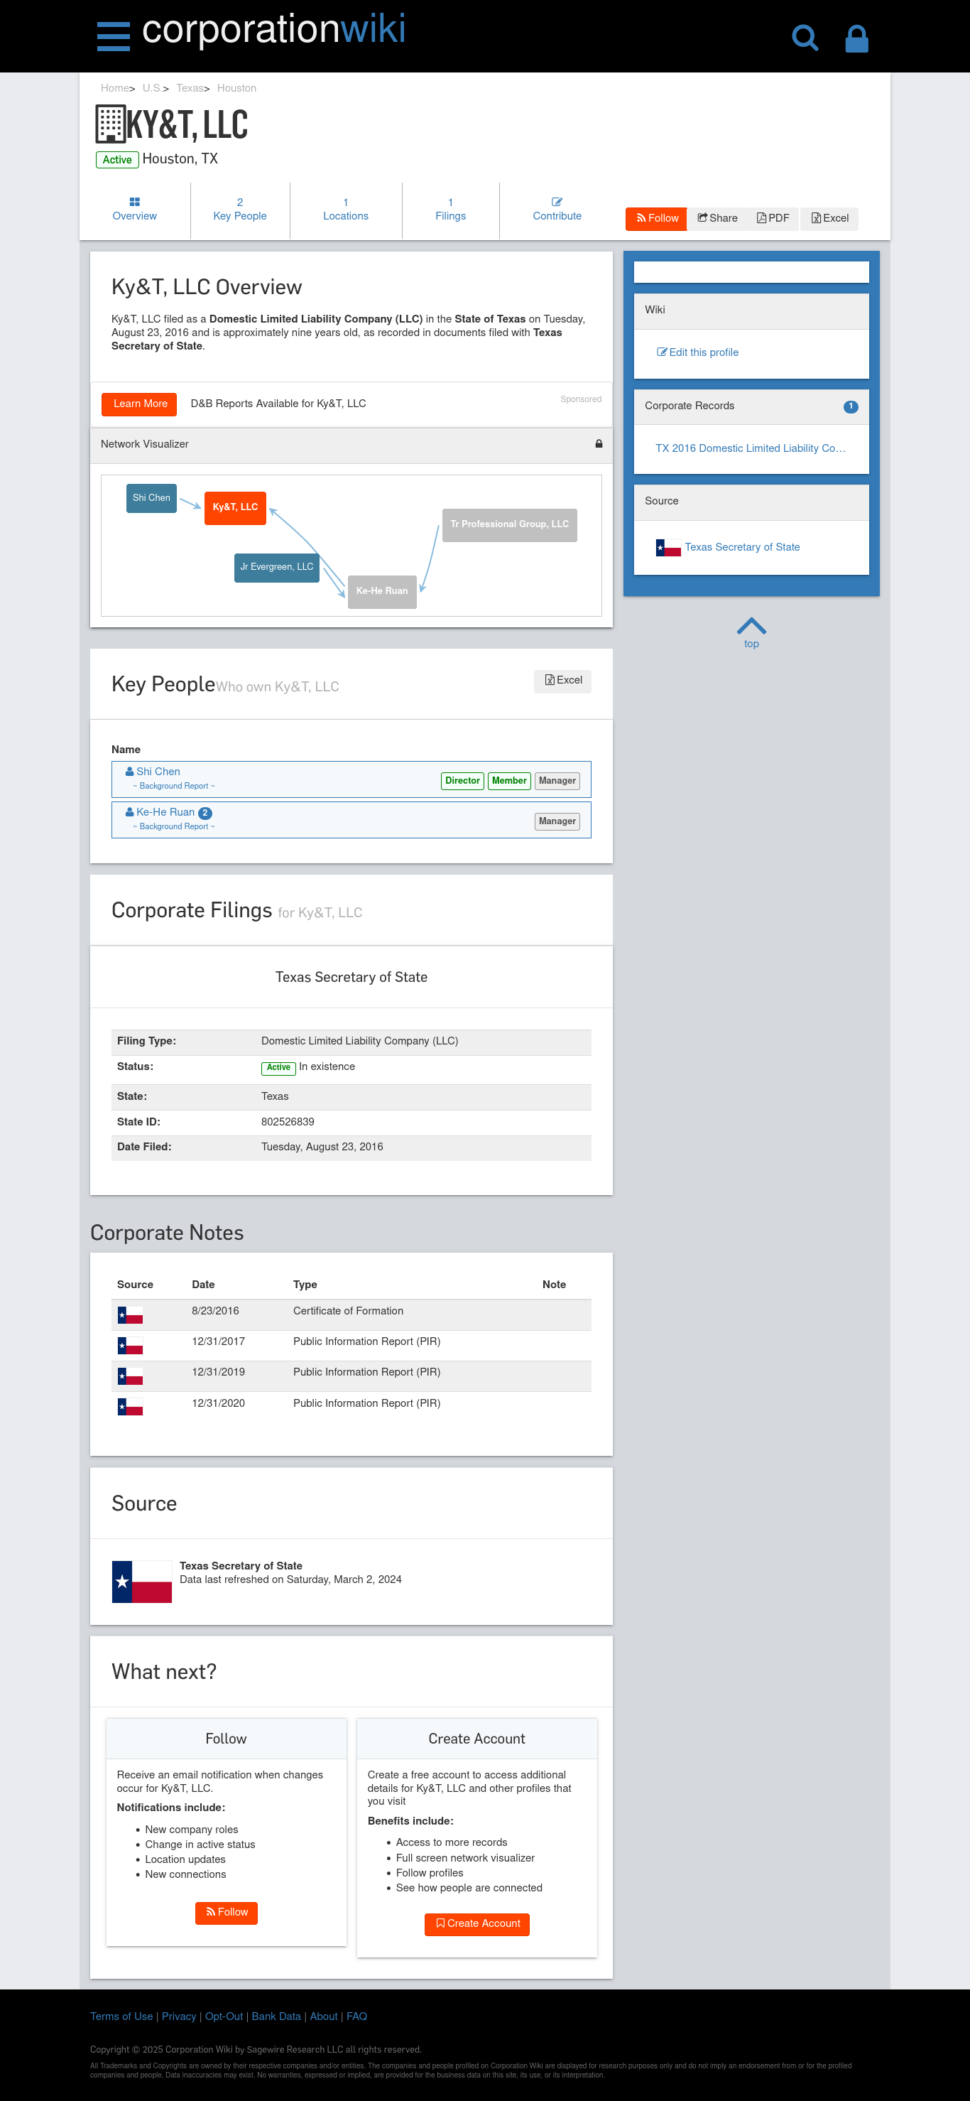The width and height of the screenshot is (970, 2101).
Task: Click the Director badge for Shi Chen
Action: 462,782
